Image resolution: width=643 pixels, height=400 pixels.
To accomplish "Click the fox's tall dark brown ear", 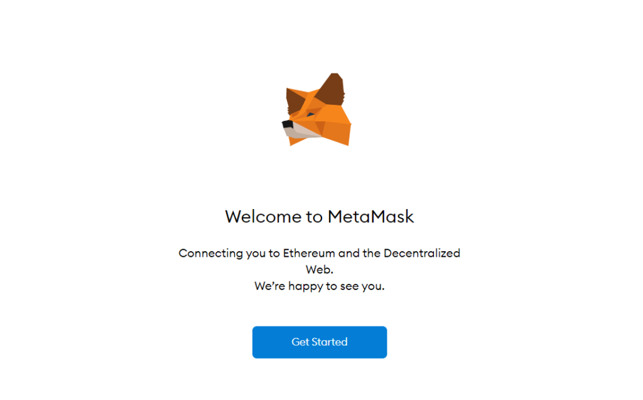I will 330,89.
